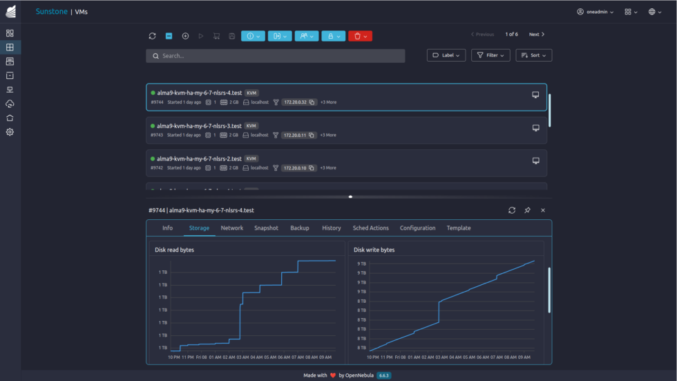Switch to the Sched Actions tab
The width and height of the screenshot is (677, 381).
pos(370,228)
